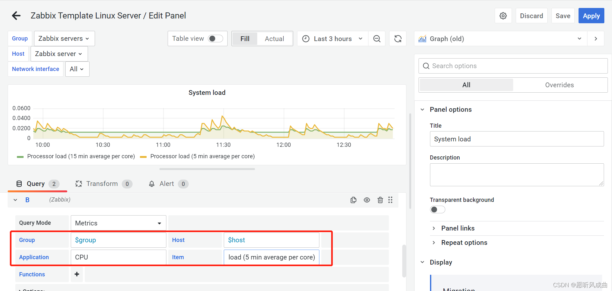Click the panel resize bar below graph
Screen dimensions: 612x291
pos(207,169)
